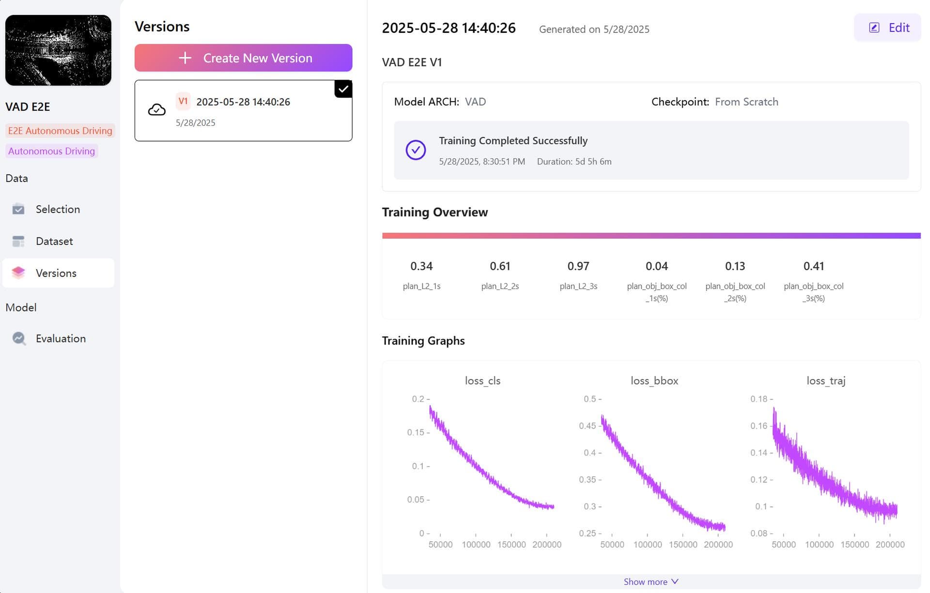Click the training completed checkmark circle icon
Viewport: 930px width, 593px height.
click(415, 150)
